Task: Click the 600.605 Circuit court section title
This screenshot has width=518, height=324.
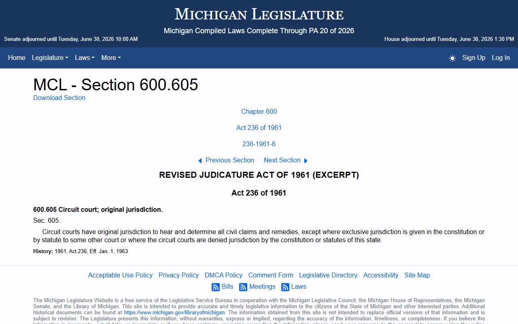Action: (x=98, y=209)
